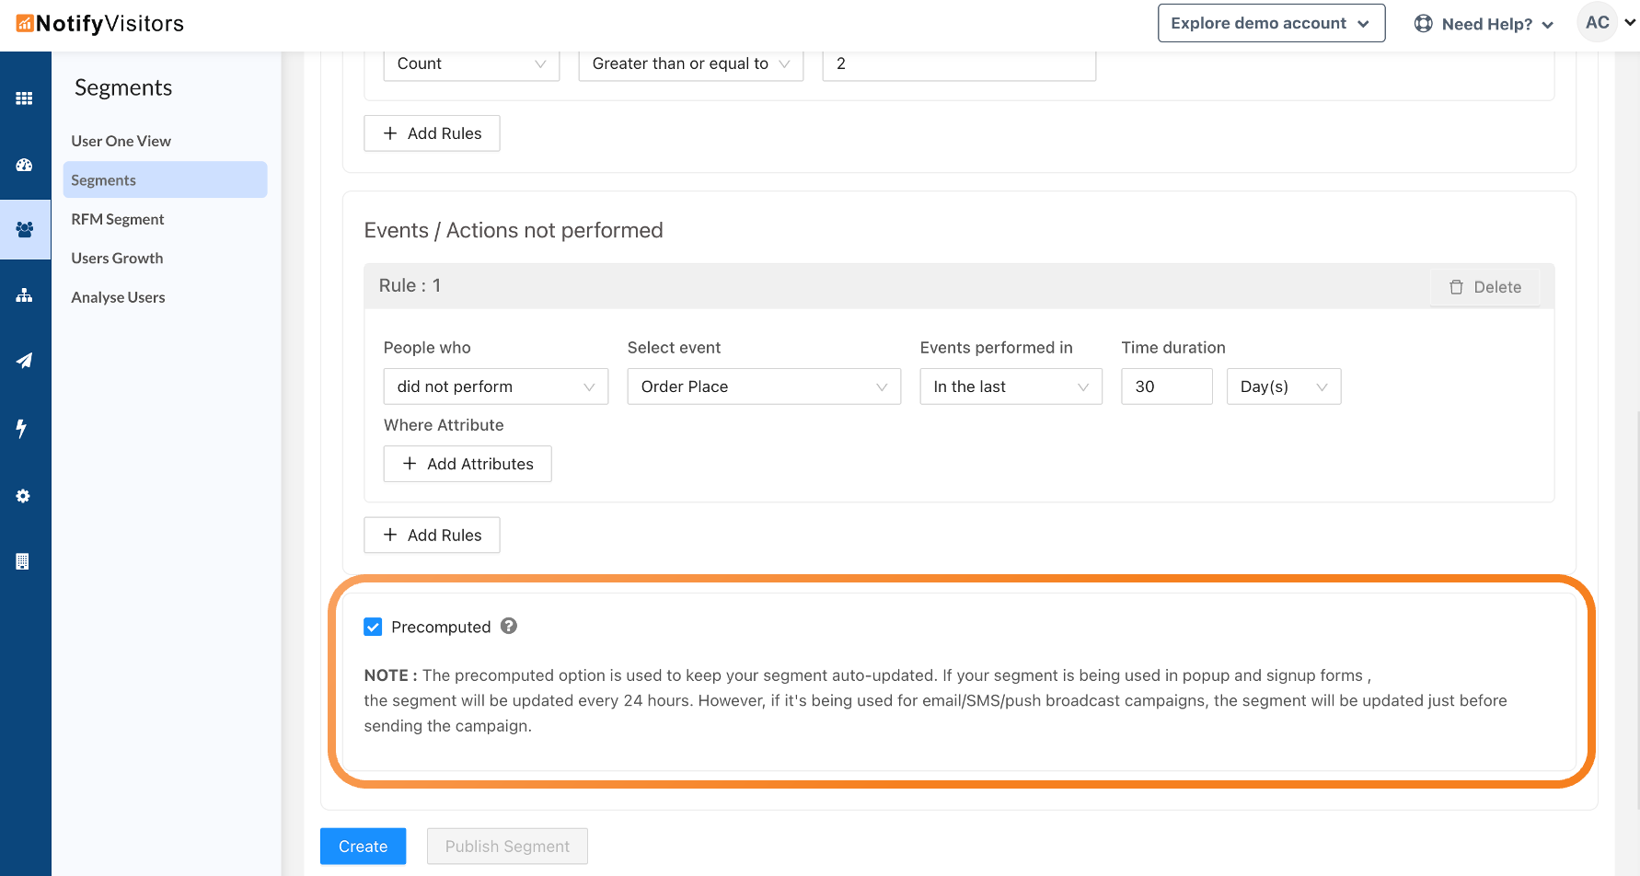Screen dimensions: 1640x876
Task: Open the dashboard gauge icon
Action: click(x=25, y=166)
